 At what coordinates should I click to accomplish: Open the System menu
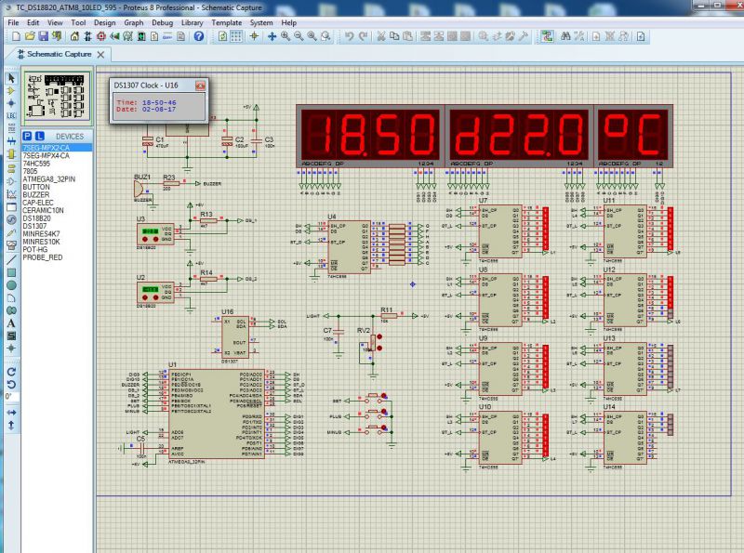coord(261,22)
